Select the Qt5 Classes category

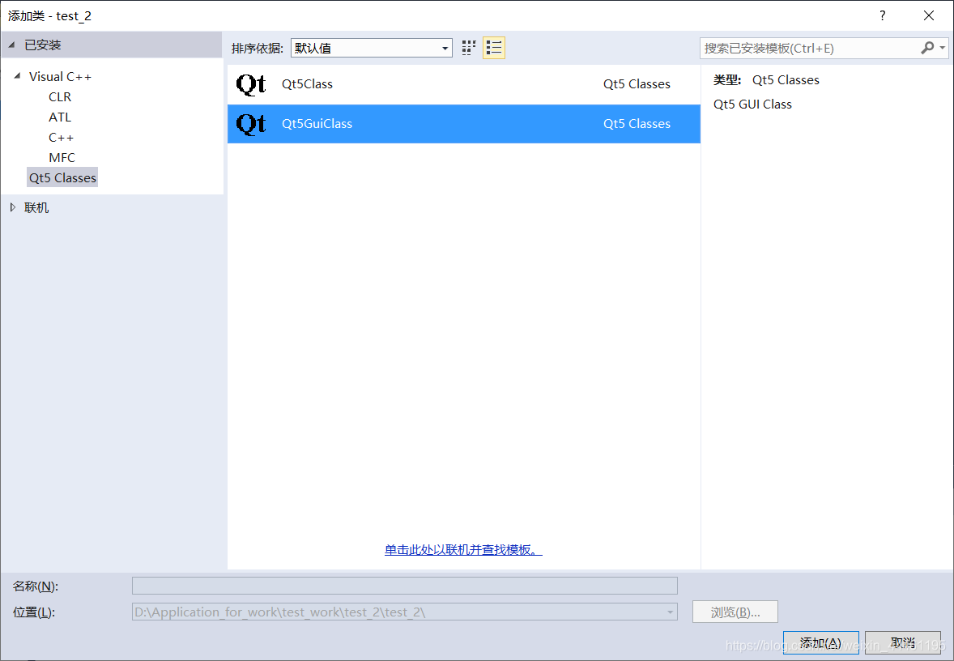(62, 177)
